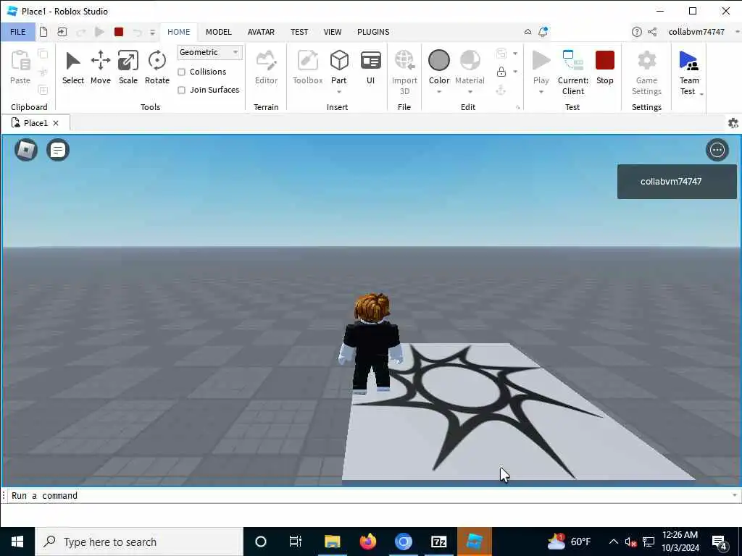Viewport: 742px width, 556px height.
Task: Switch to the MODEL tab
Action: (x=219, y=32)
